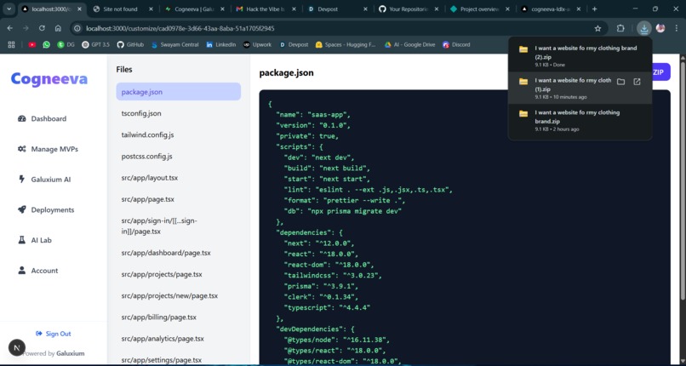Open the Chrome profile avatar
686x366 pixels.
(x=660, y=28)
